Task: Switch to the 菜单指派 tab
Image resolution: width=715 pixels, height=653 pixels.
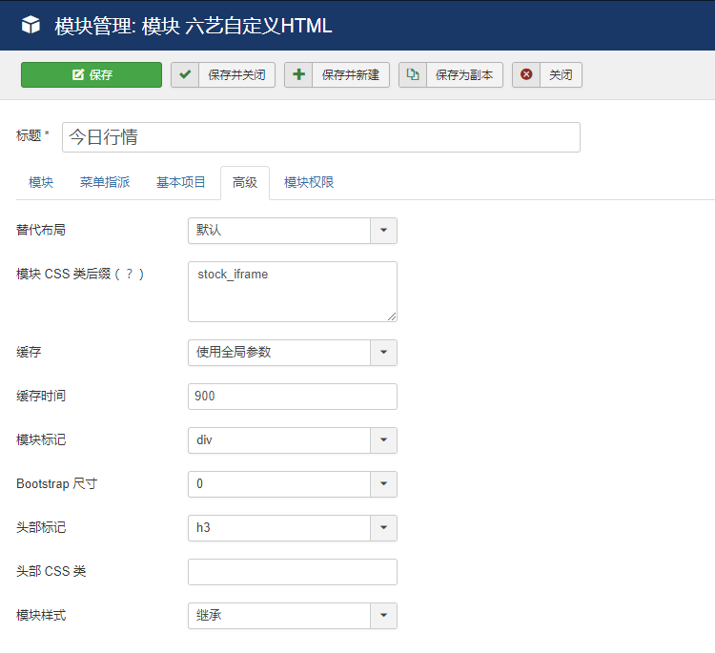Action: [105, 183]
